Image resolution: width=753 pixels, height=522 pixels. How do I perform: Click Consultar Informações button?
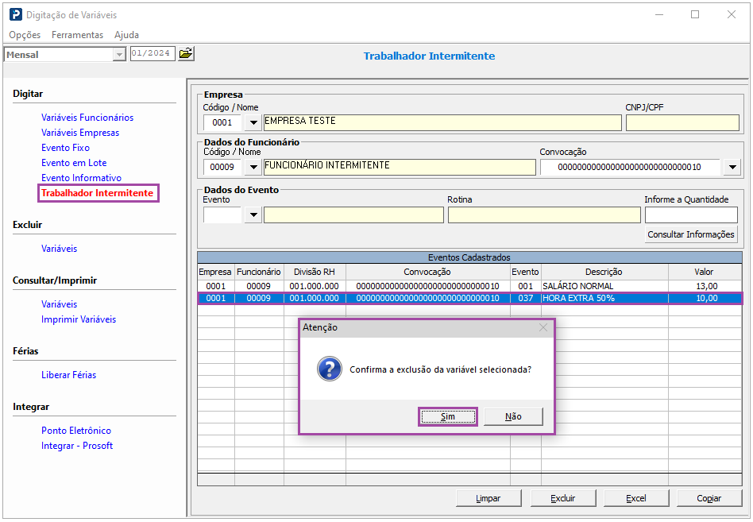tap(690, 234)
